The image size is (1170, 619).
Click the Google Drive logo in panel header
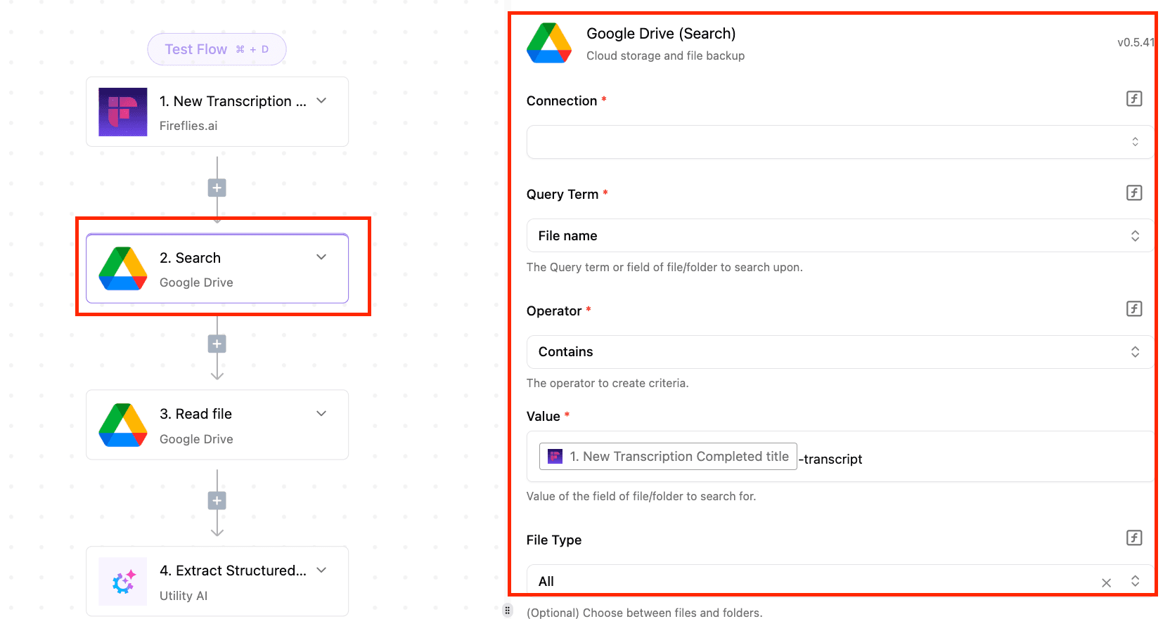(x=549, y=43)
